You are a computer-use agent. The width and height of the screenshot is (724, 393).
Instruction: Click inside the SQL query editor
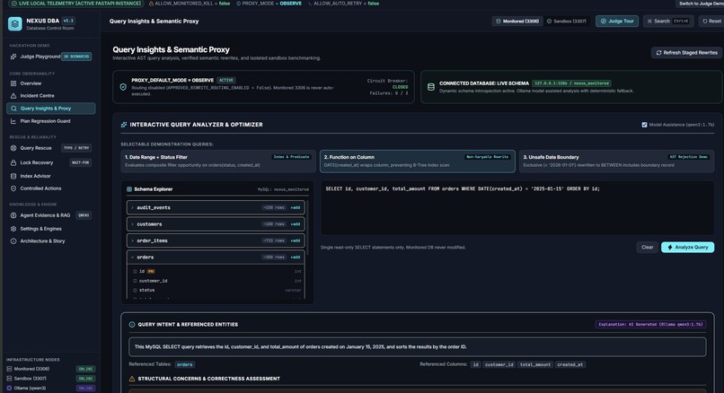(517, 207)
